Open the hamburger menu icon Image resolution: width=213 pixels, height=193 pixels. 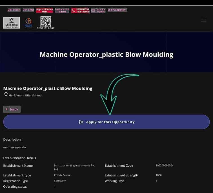tap(204, 20)
